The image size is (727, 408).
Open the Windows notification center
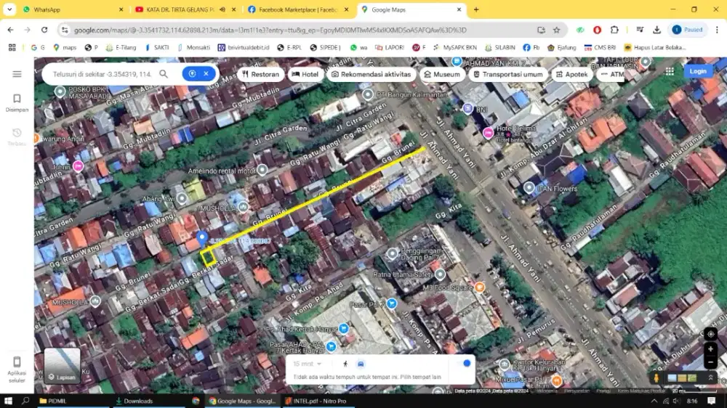click(711, 401)
